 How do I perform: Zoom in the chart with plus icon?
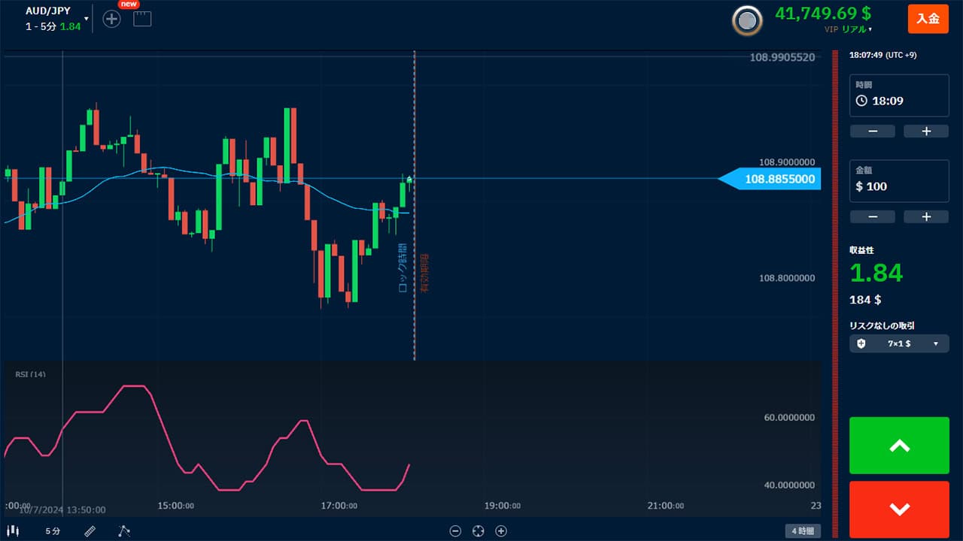[501, 531]
